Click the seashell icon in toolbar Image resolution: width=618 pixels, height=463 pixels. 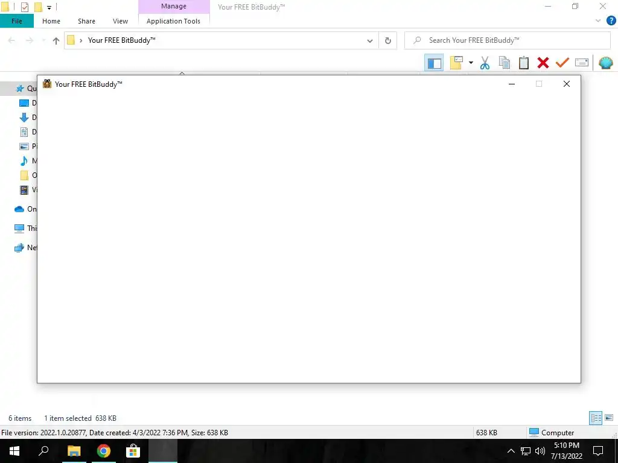(x=605, y=63)
